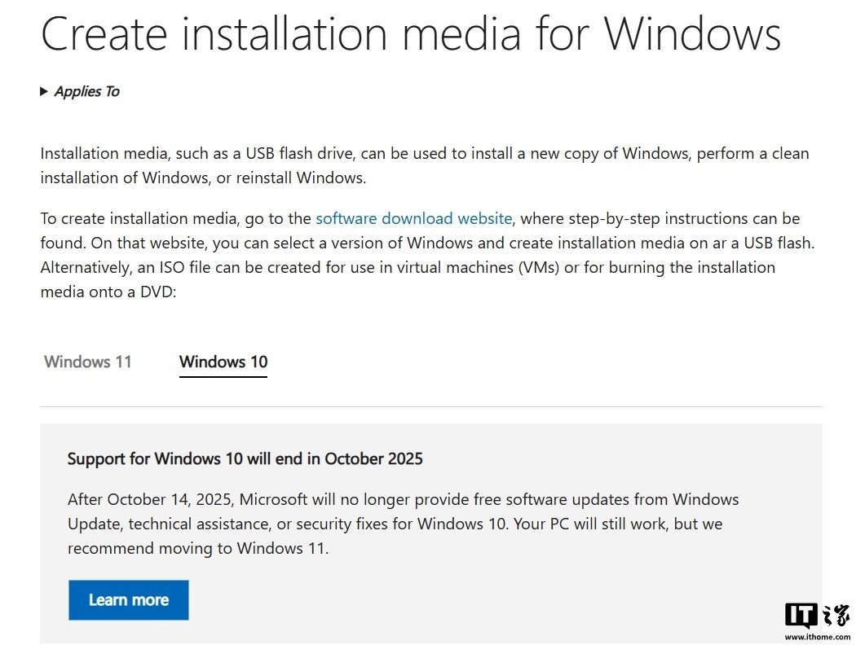The height and width of the screenshot is (658, 865).
Task: Click the Support for Windows 10 will end heading
Action: (245, 459)
